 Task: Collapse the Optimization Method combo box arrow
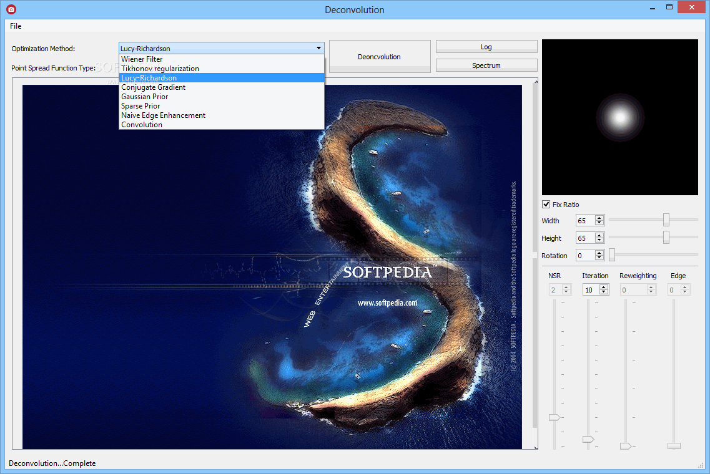coord(318,48)
